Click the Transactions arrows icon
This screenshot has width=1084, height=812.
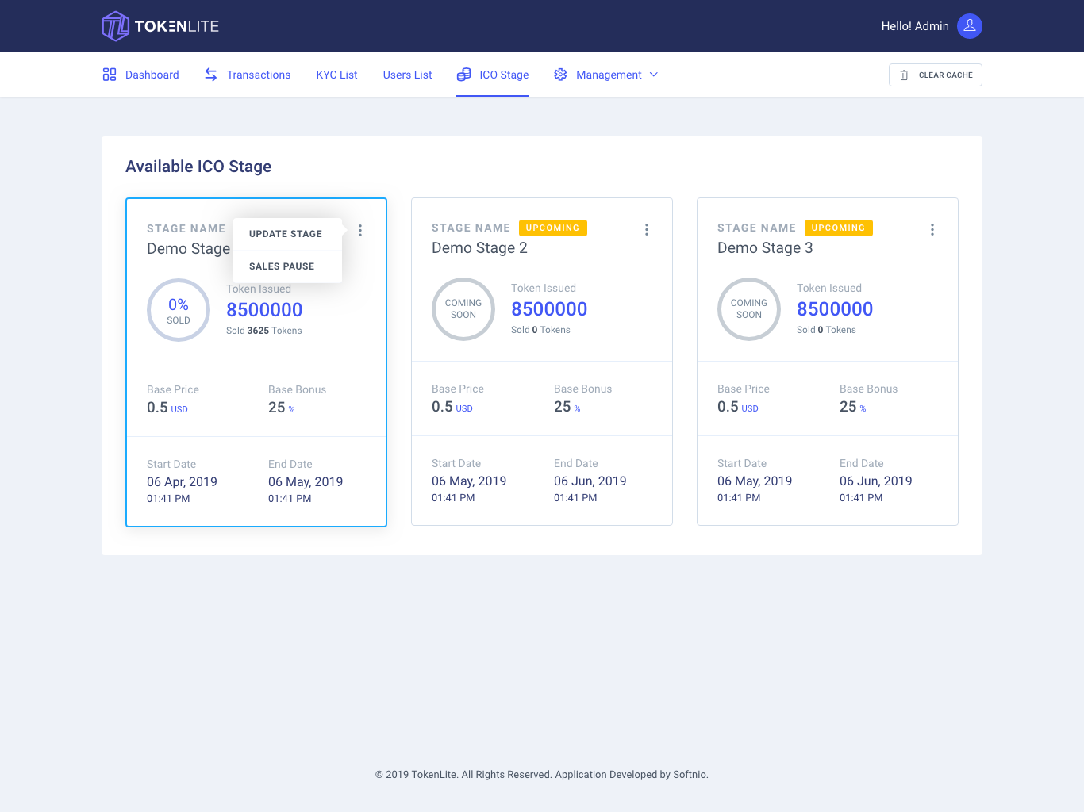211,75
